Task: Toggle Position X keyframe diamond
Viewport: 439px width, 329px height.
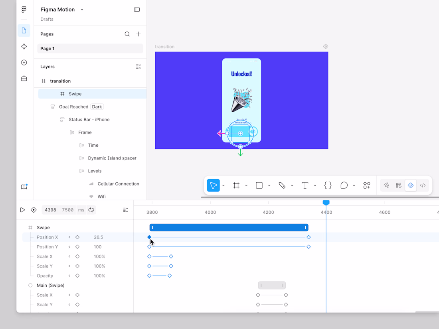Action: tap(77, 237)
